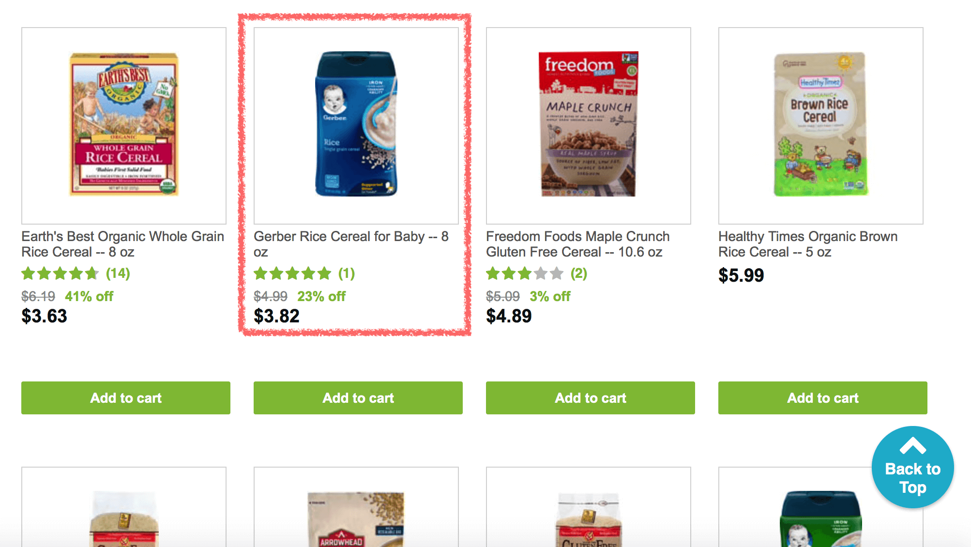Image resolution: width=971 pixels, height=547 pixels.
Task: Click the Freedom Foods three-star rating
Action: tap(525, 273)
